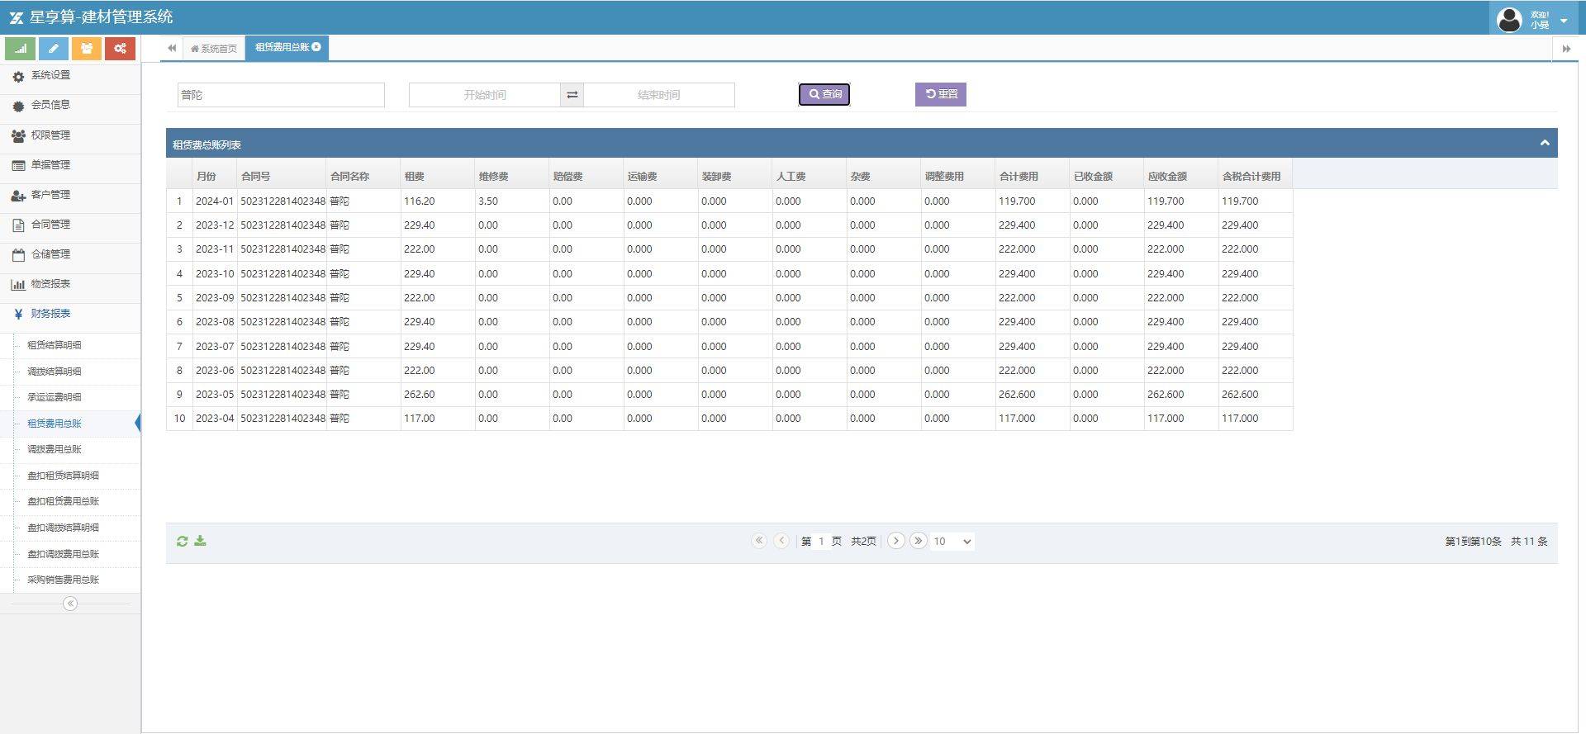
Task: Click the 开始时间 start date field
Action: [485, 95]
